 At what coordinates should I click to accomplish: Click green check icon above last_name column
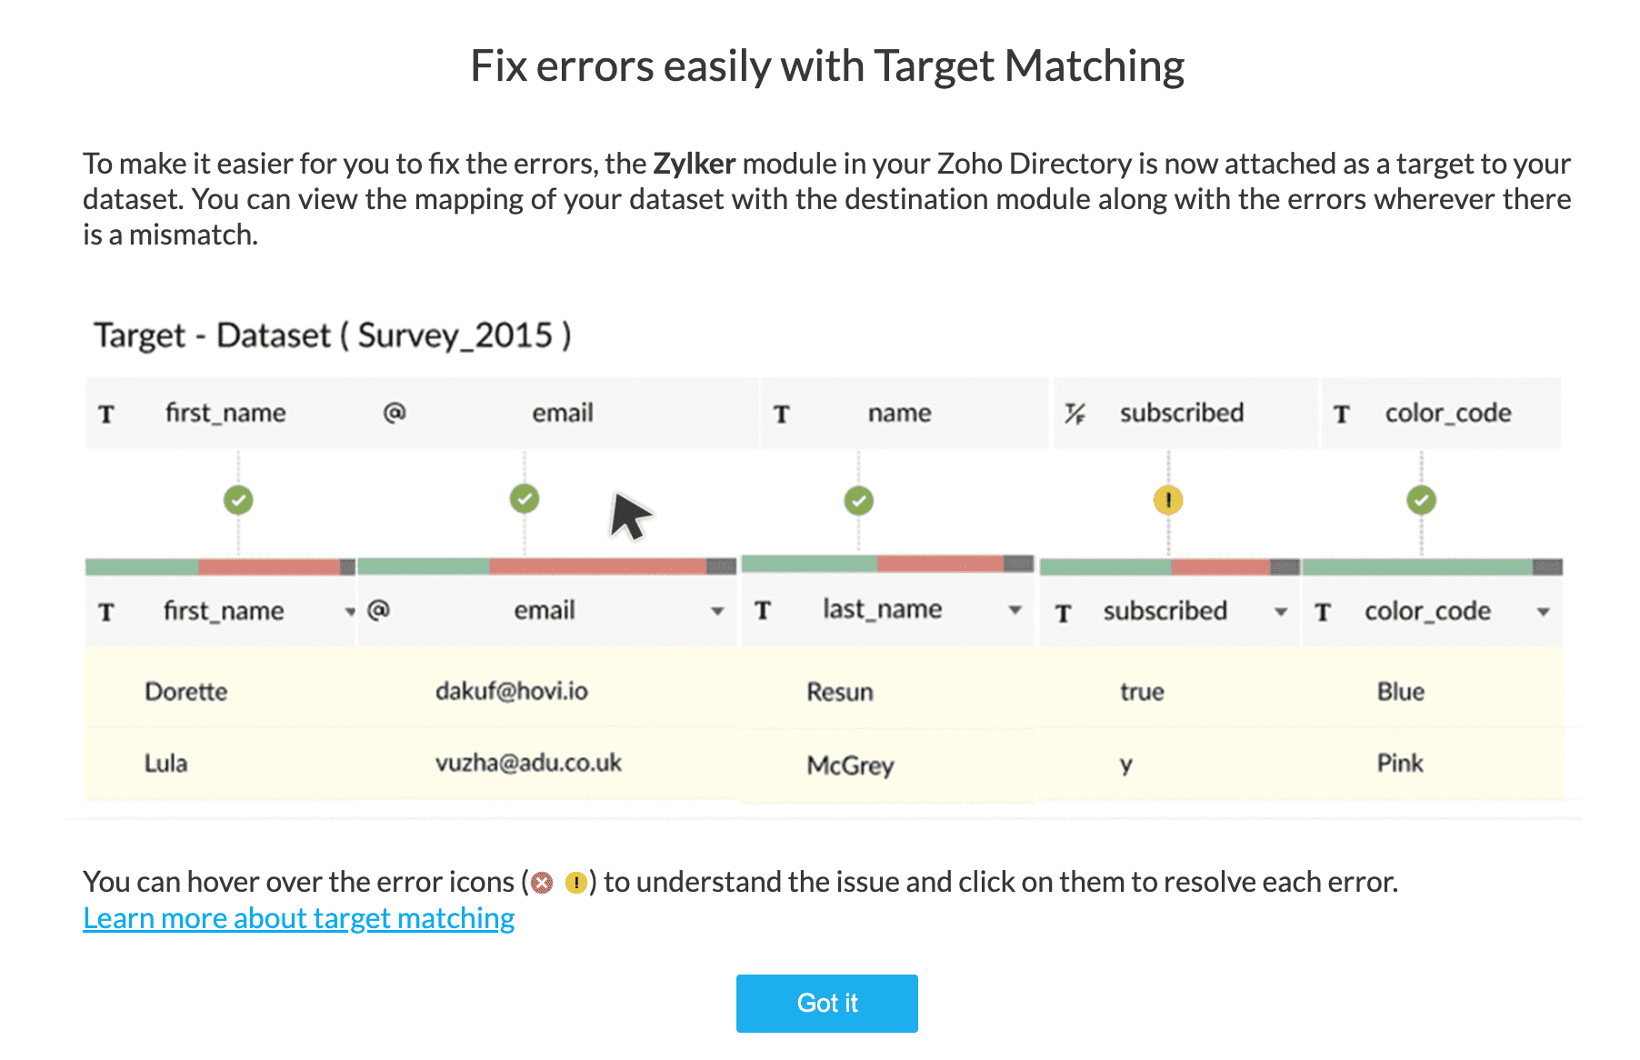858,500
